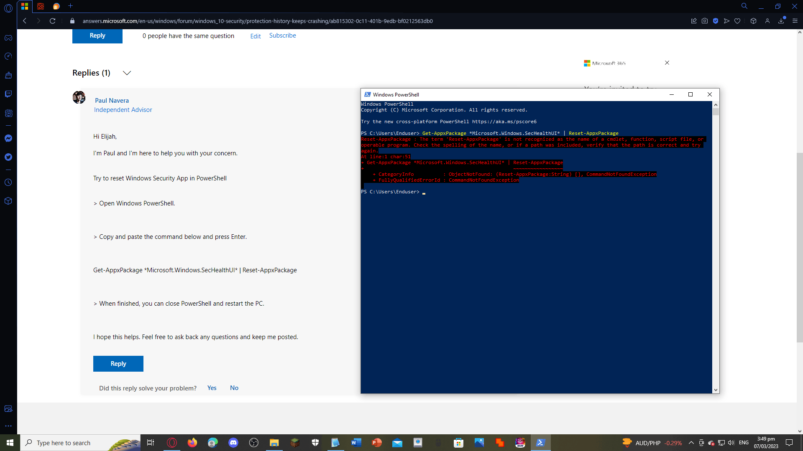The width and height of the screenshot is (803, 451).
Task: Show hidden system tray icons
Action: 691,443
